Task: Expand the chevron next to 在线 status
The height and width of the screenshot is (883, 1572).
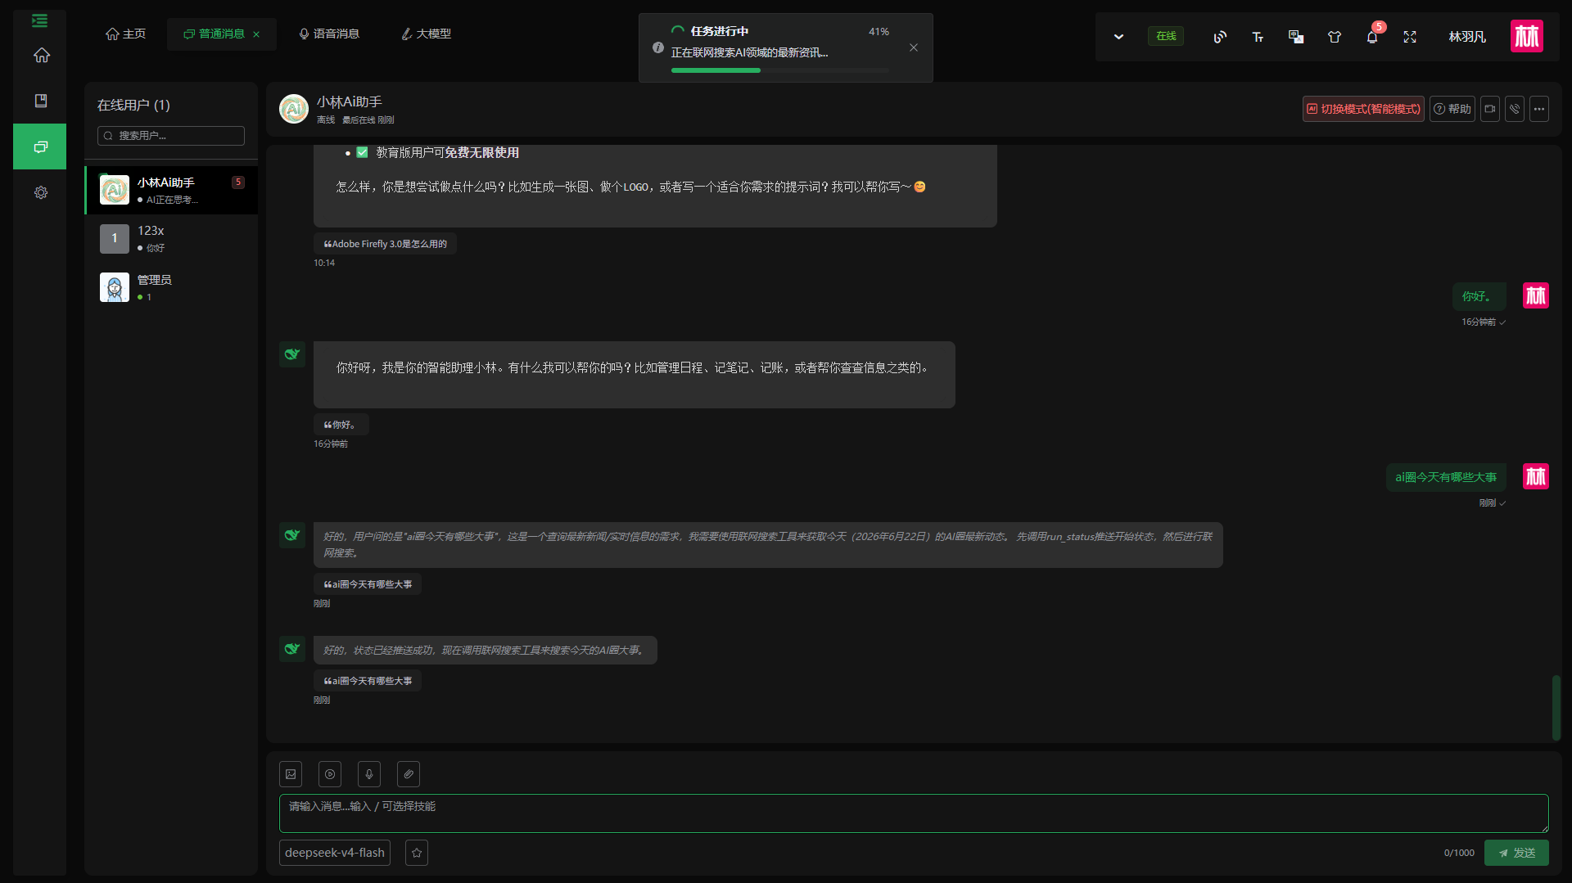Action: coord(1118,37)
